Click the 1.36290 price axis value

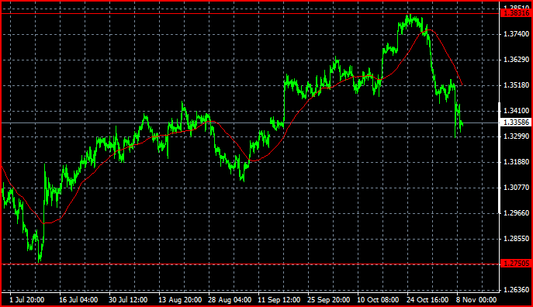tap(517, 60)
